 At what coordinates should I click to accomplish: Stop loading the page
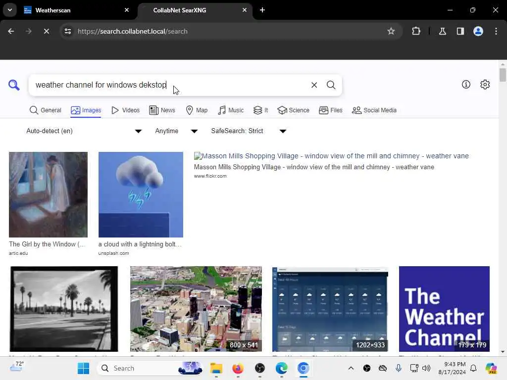pos(47,31)
